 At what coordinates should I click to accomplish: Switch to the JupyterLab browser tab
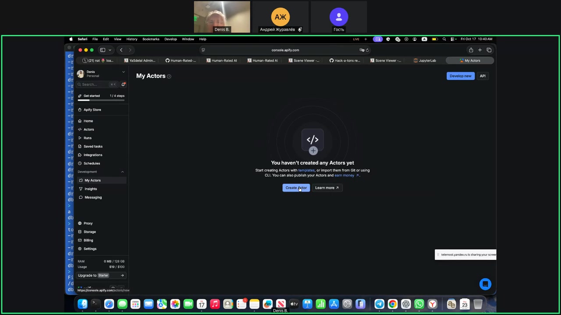[x=424, y=60]
